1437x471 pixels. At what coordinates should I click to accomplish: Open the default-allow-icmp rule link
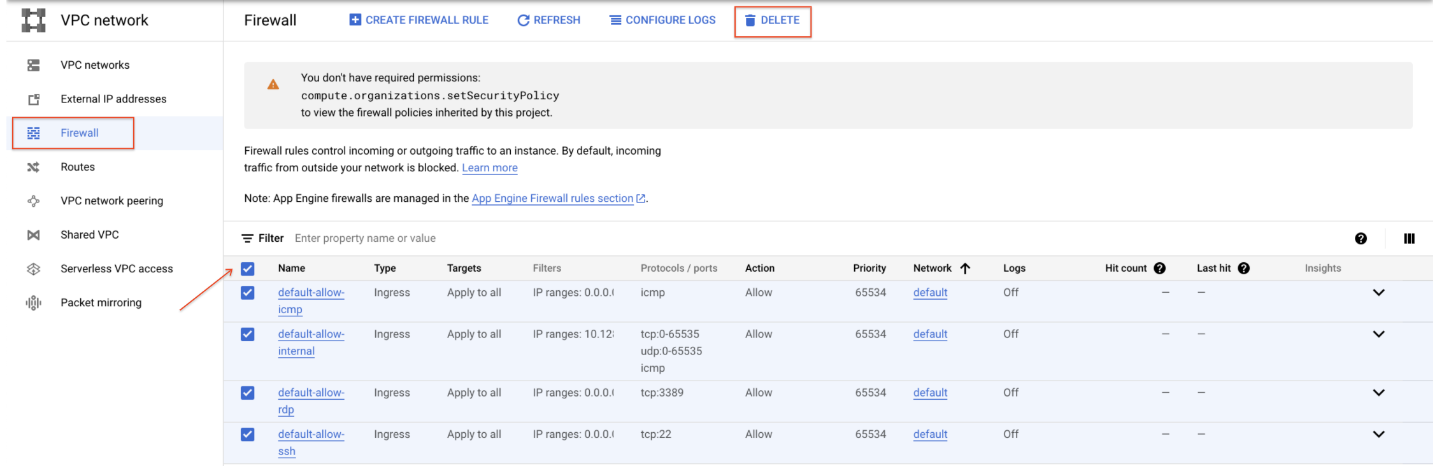(x=311, y=301)
